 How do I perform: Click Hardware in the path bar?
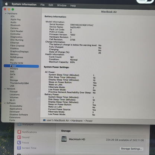click(77, 121)
